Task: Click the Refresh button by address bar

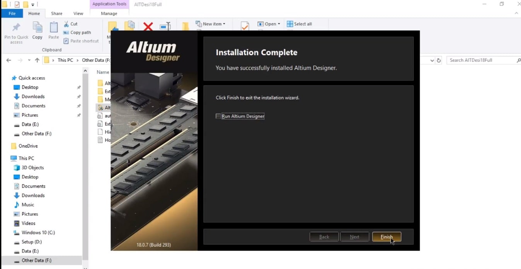Action: pos(439,60)
